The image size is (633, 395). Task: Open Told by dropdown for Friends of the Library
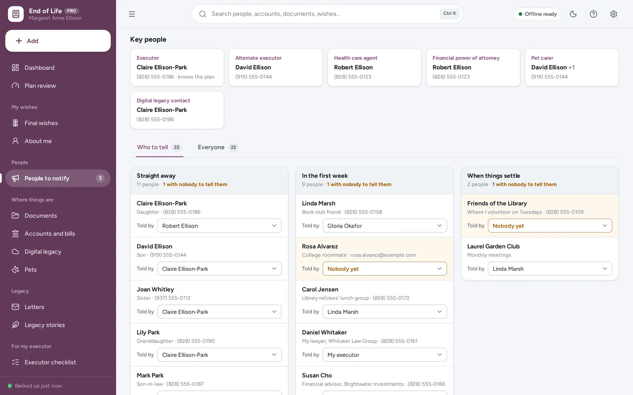550,226
